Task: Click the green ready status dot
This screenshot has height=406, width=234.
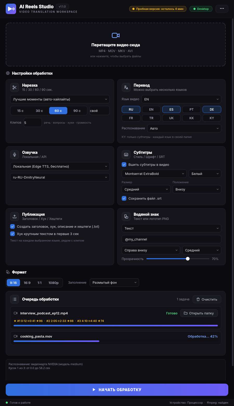Action: point(7,403)
